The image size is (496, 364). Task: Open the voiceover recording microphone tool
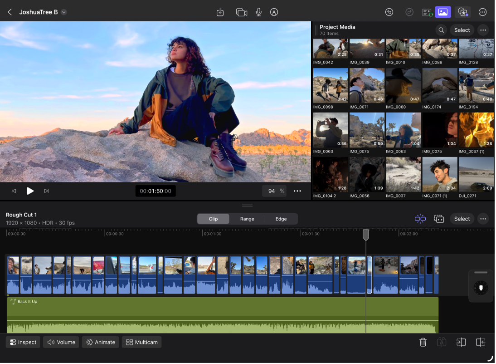pos(258,12)
